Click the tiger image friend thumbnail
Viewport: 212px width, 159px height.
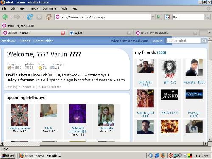(170, 126)
